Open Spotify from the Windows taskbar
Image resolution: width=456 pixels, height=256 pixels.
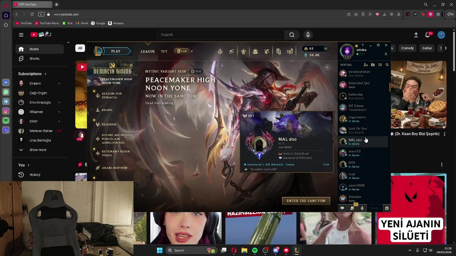coord(255,250)
